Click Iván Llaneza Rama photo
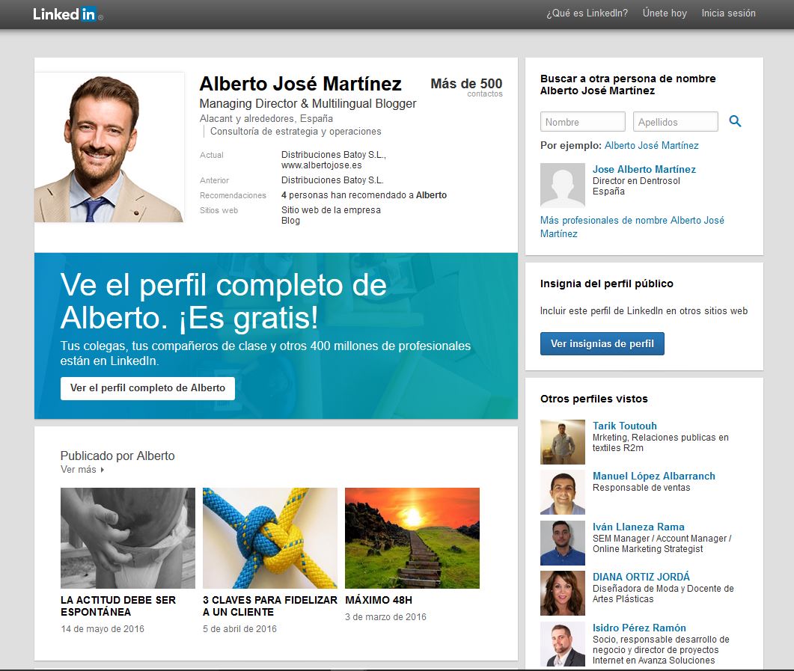794x671 pixels. coord(563,543)
